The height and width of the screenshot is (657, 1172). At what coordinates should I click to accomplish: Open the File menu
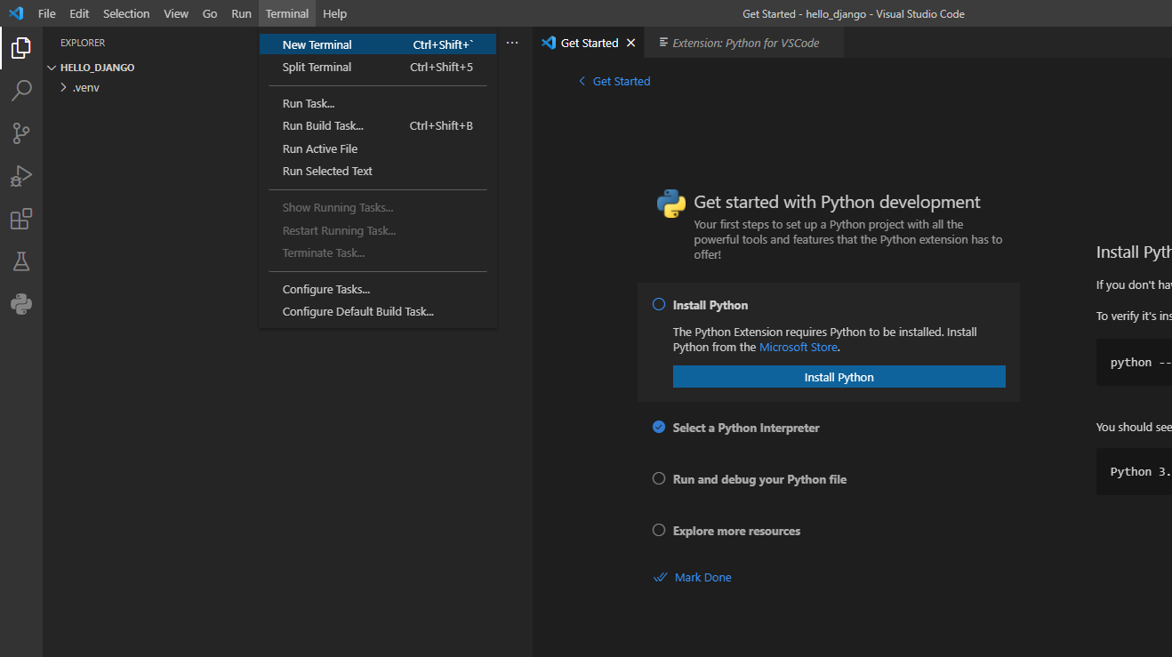click(x=47, y=13)
